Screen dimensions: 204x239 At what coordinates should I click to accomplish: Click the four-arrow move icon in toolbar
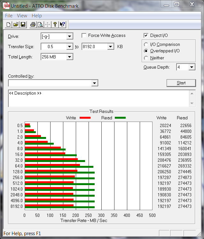pyautogui.click(x=47, y=25)
